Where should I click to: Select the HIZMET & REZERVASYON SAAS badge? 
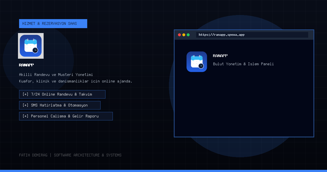pyautogui.click(x=53, y=23)
